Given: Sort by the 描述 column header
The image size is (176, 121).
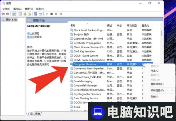Looking at the screenshot, I should 111,25.
